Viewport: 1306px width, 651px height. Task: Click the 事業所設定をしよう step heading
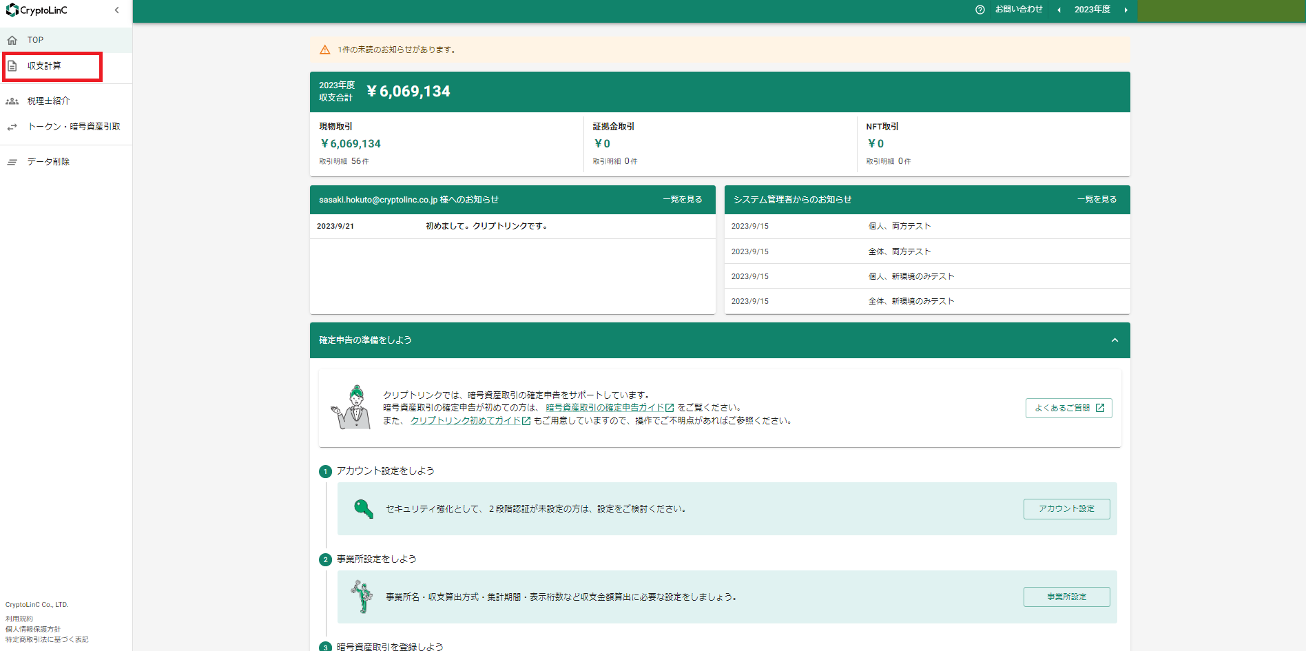pos(377,559)
